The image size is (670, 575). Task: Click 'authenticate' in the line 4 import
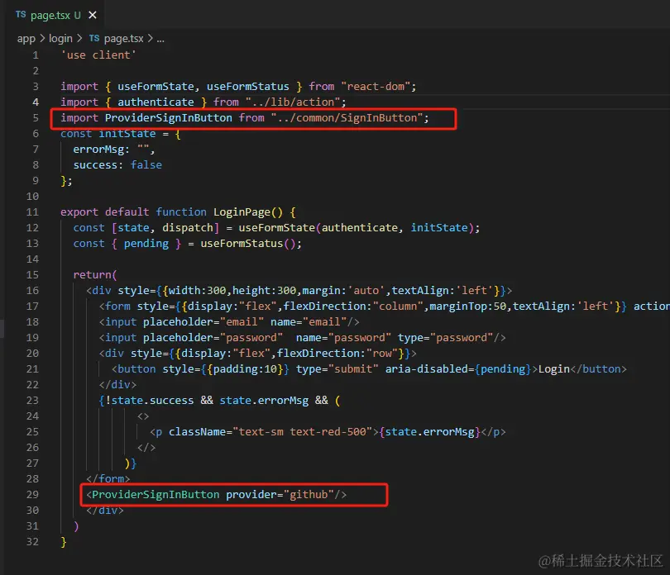point(156,102)
